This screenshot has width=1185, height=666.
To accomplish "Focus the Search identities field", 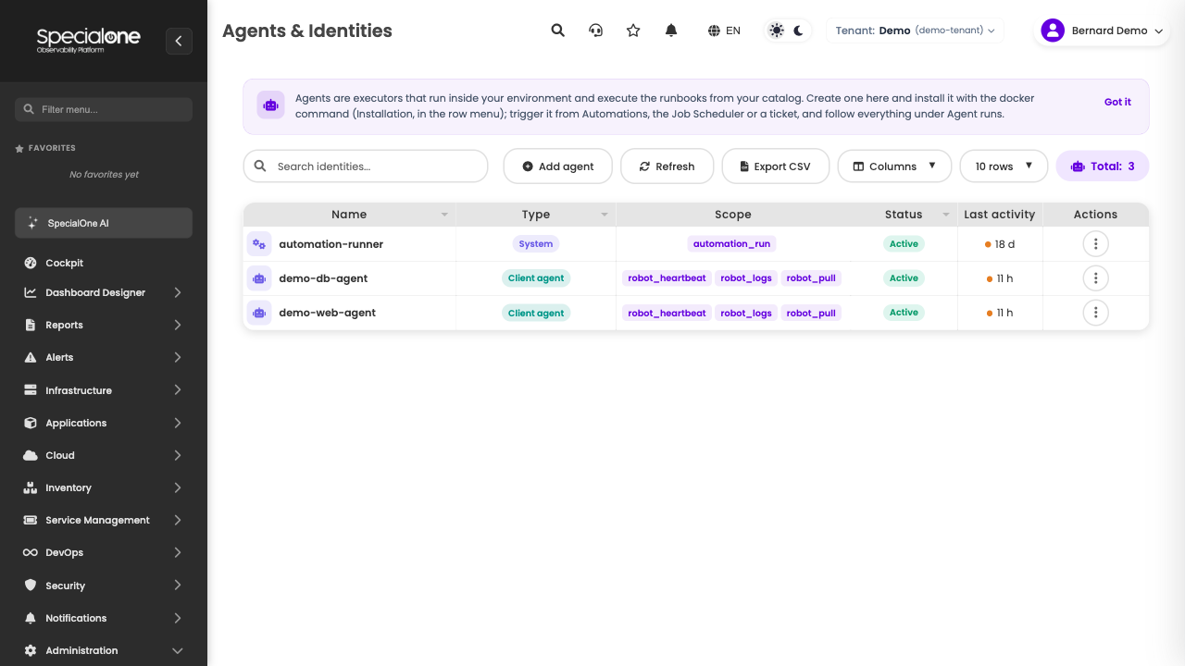I will click(x=365, y=166).
